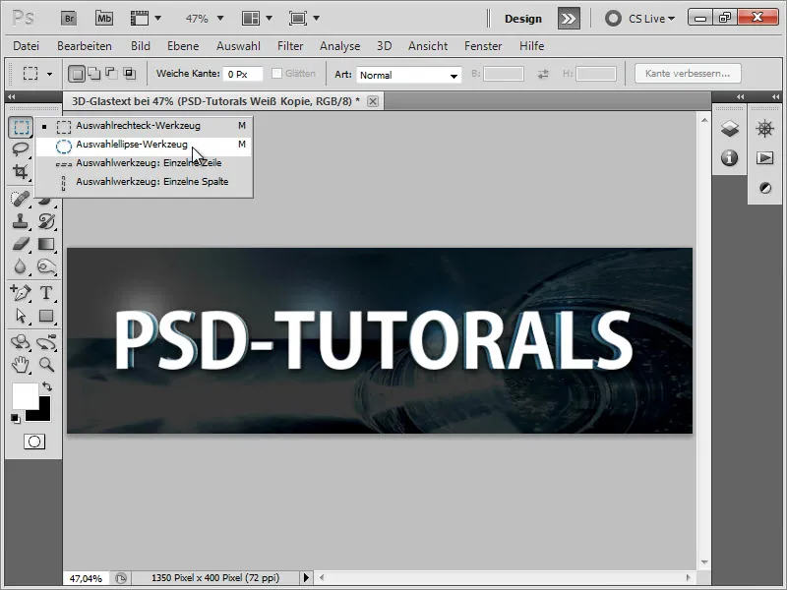
Task: Open the Ebene menu
Action: click(x=183, y=46)
